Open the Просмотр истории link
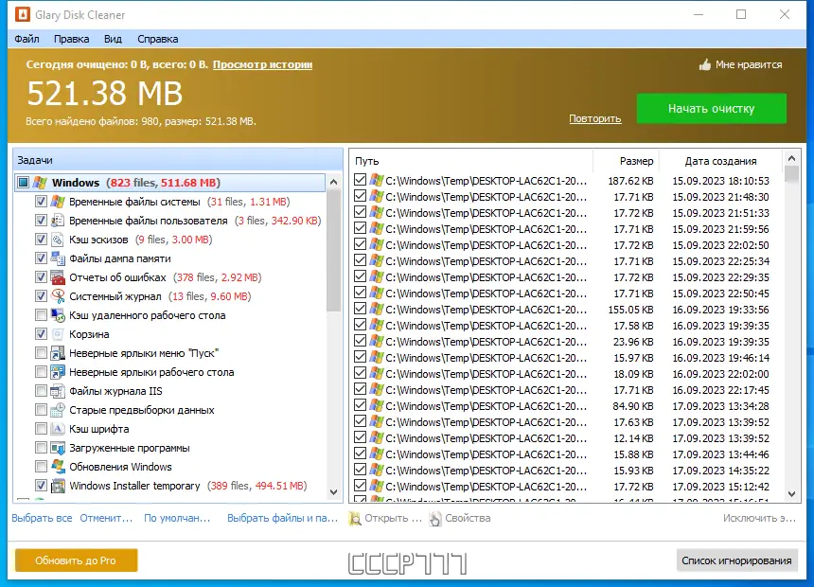The width and height of the screenshot is (814, 587). coord(263,64)
